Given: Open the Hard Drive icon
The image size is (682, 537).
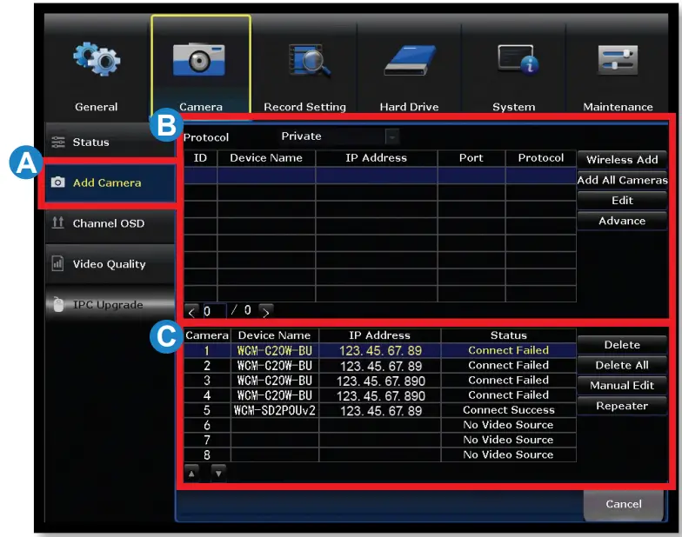Looking at the screenshot, I should 410,61.
